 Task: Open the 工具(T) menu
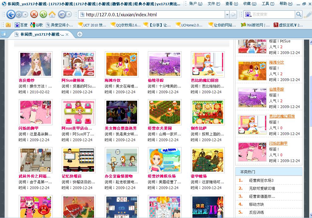(268, 4)
